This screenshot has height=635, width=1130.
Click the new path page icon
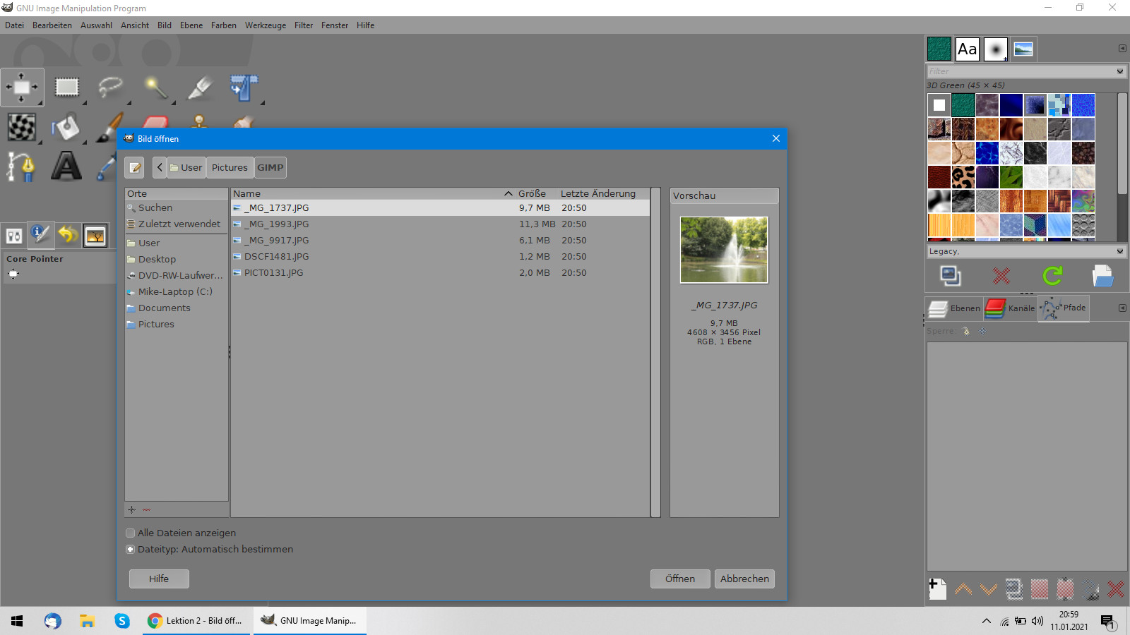(x=938, y=588)
